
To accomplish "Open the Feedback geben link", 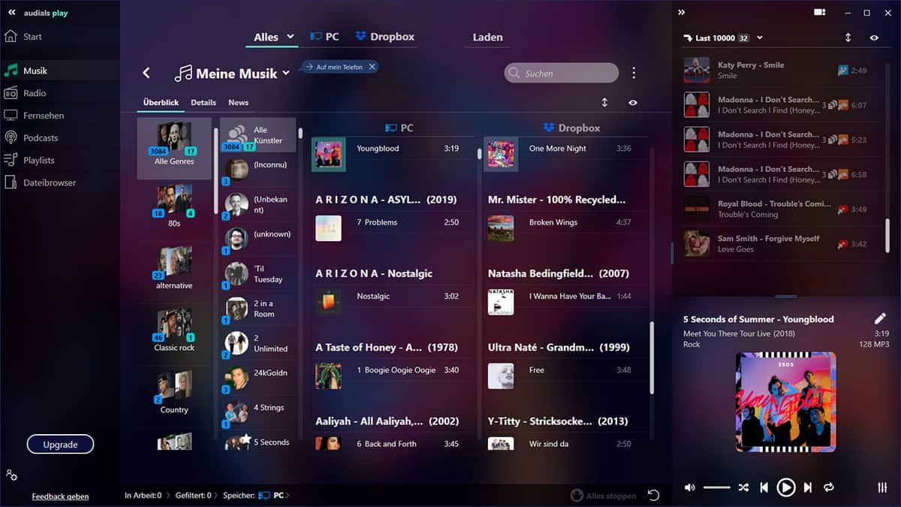I will [60, 496].
